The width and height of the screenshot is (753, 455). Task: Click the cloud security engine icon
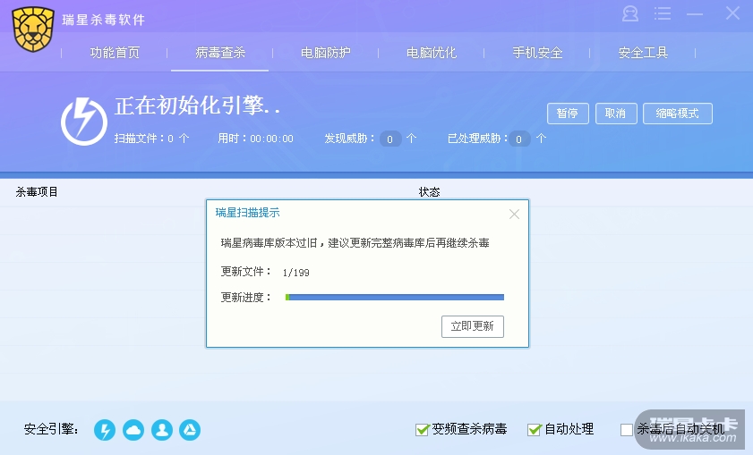(x=133, y=430)
